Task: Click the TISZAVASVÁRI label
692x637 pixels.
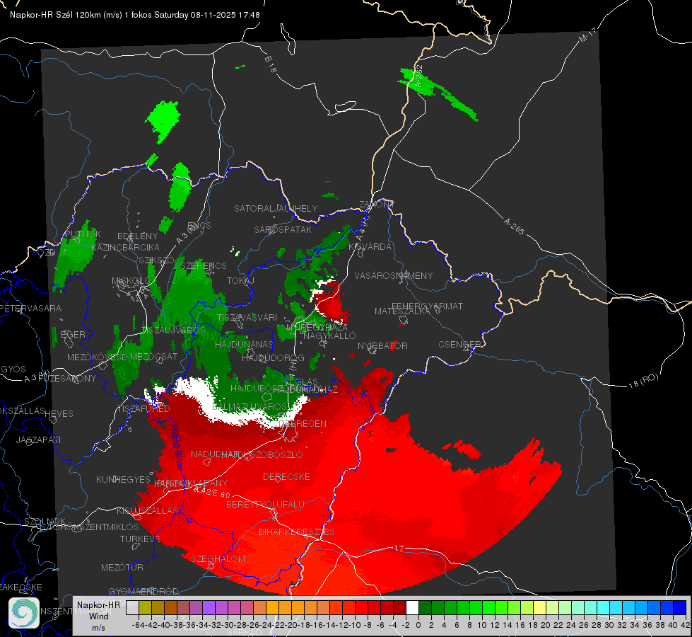Action: tap(247, 317)
